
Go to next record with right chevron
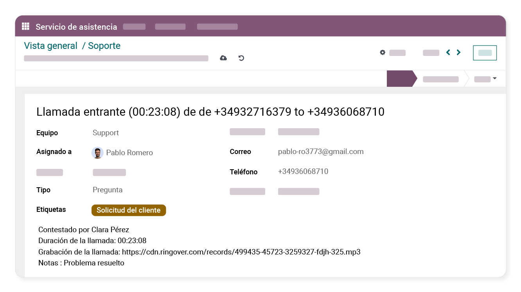[x=458, y=52]
